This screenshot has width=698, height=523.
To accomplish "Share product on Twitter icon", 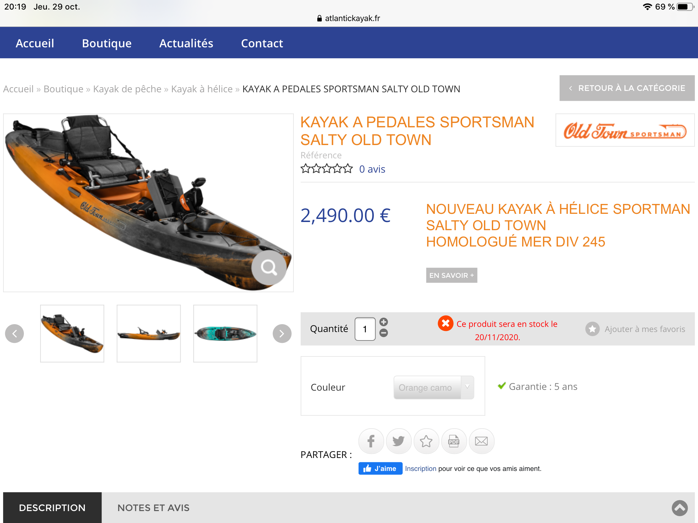I will tap(398, 441).
